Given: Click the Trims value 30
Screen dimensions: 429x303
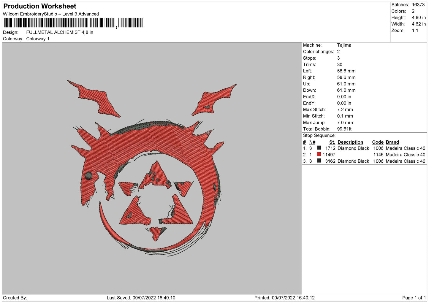Looking at the screenshot, I should click(340, 64).
